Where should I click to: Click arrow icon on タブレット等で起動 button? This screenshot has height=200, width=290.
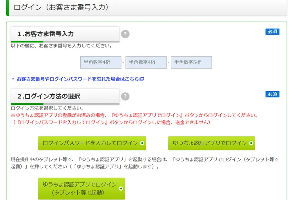(x=121, y=189)
